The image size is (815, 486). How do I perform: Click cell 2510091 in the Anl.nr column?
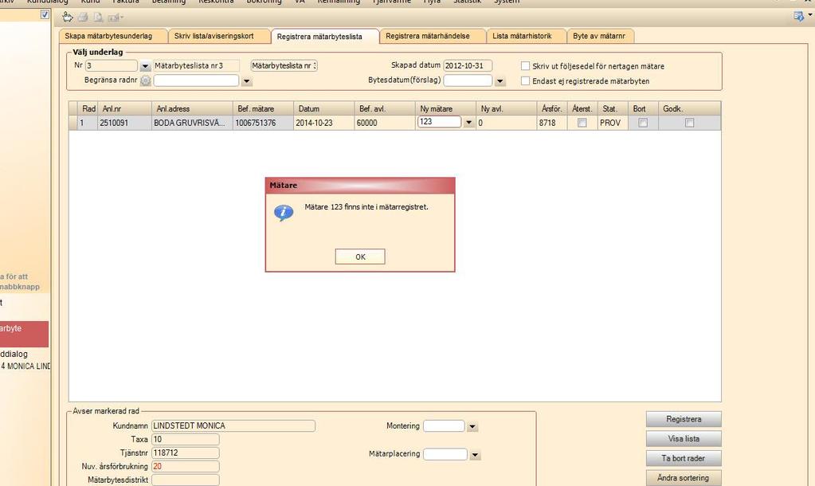tap(124, 123)
